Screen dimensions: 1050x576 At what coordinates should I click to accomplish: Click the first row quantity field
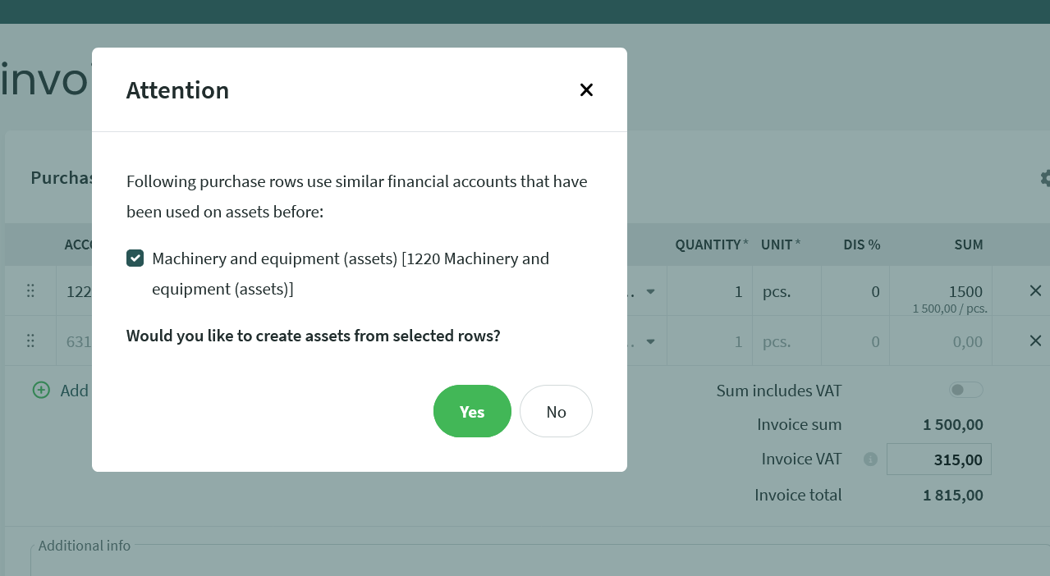pos(709,291)
